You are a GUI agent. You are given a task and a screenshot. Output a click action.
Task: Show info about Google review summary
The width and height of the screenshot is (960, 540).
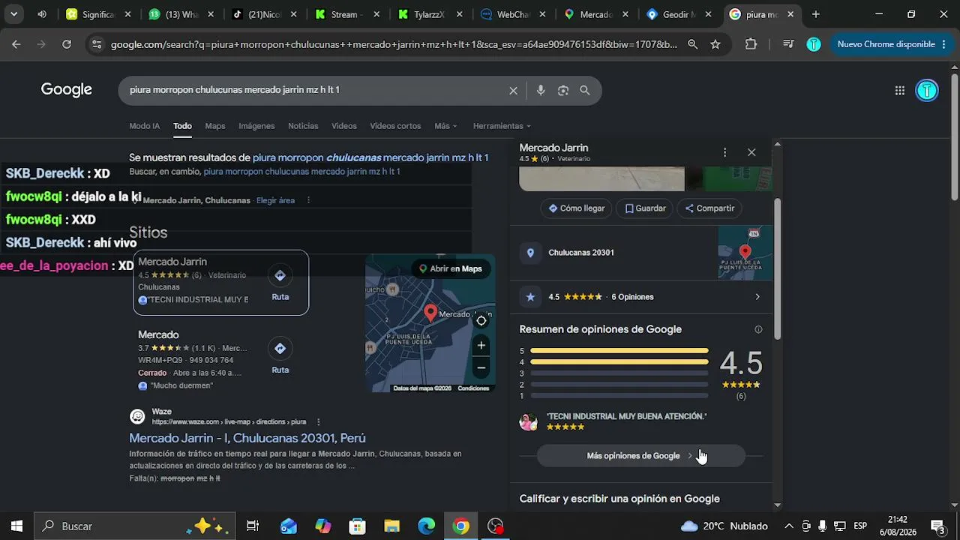click(758, 329)
